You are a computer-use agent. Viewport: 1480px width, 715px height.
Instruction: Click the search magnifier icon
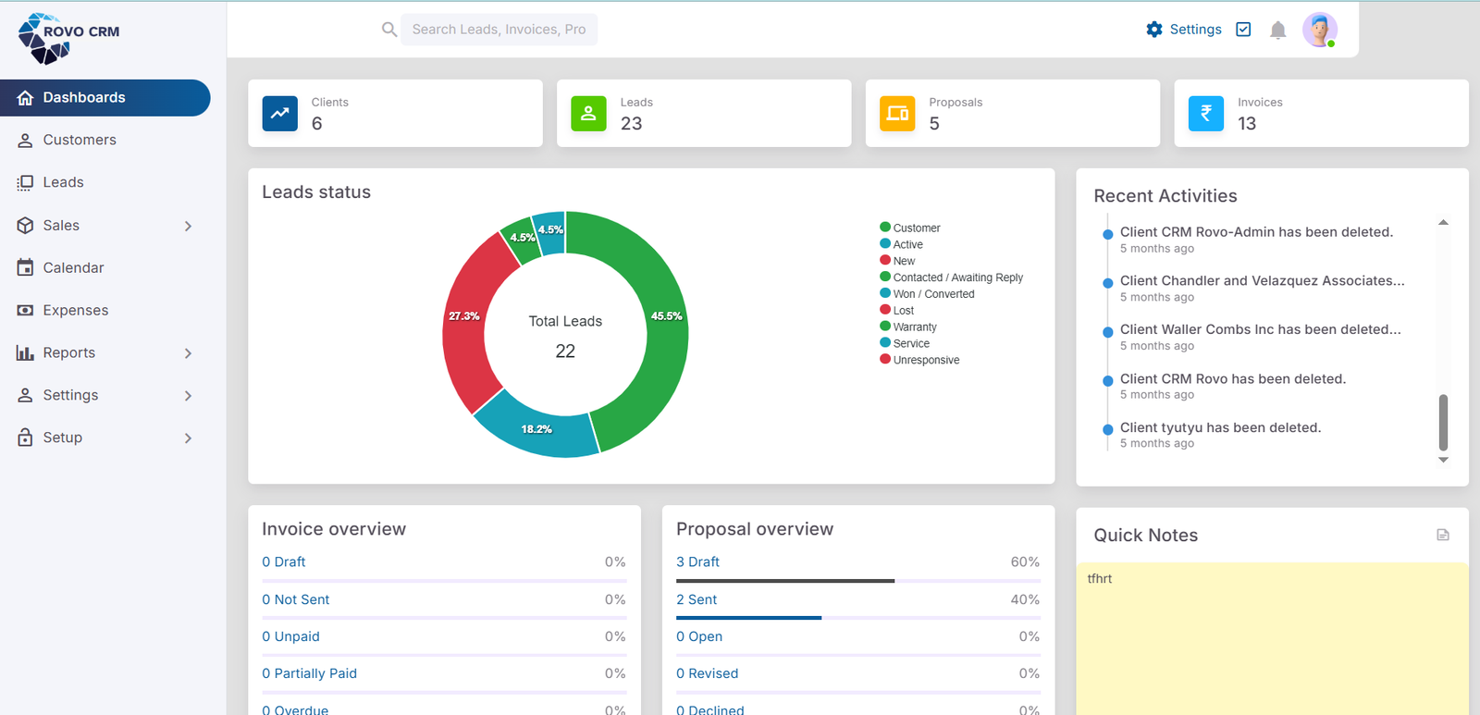389,30
